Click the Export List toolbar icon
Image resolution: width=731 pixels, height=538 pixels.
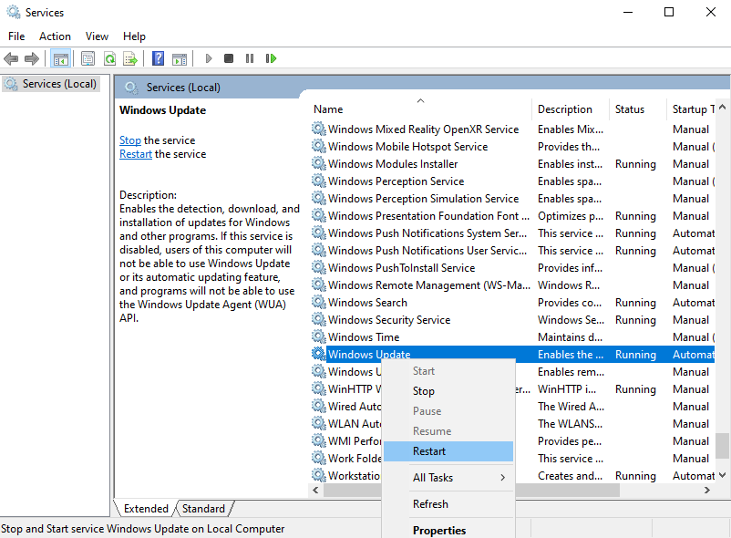click(x=130, y=58)
